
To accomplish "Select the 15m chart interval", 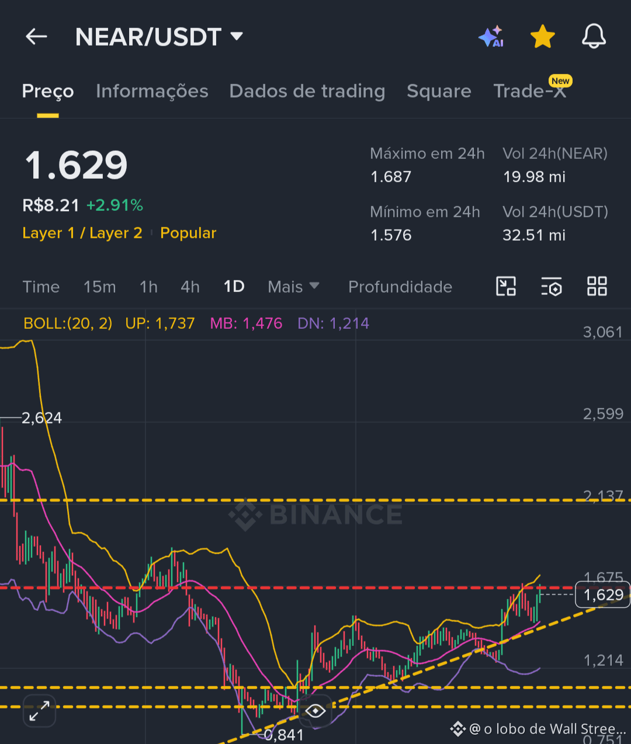I will coord(99,287).
